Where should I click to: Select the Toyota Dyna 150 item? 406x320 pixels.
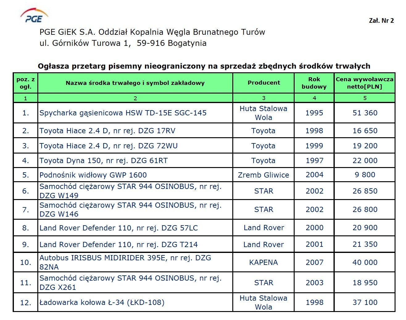tap(103, 161)
